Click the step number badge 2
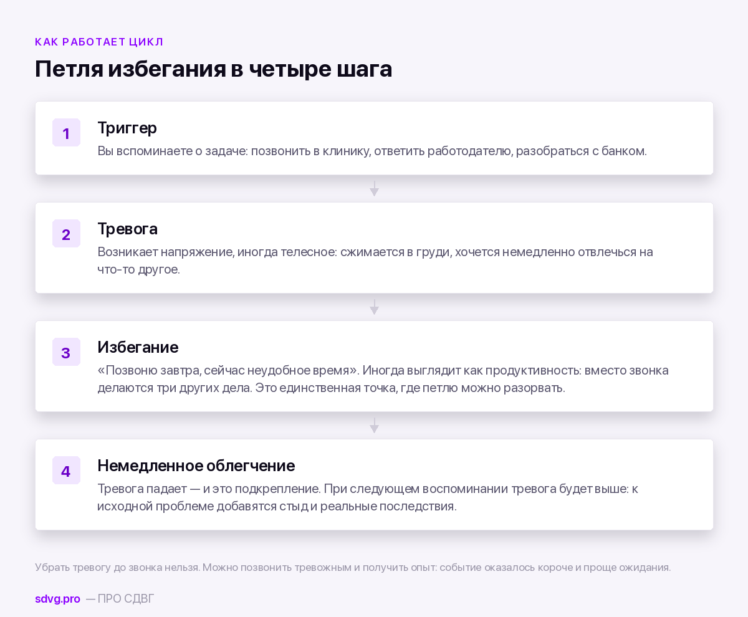The height and width of the screenshot is (617, 748). point(66,234)
